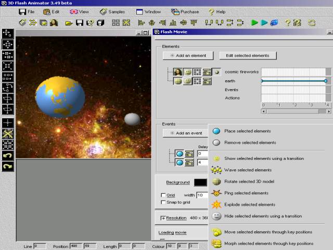This screenshot has height=250, width=333.
Task: Open the Samples menu
Action: (x=112, y=11)
